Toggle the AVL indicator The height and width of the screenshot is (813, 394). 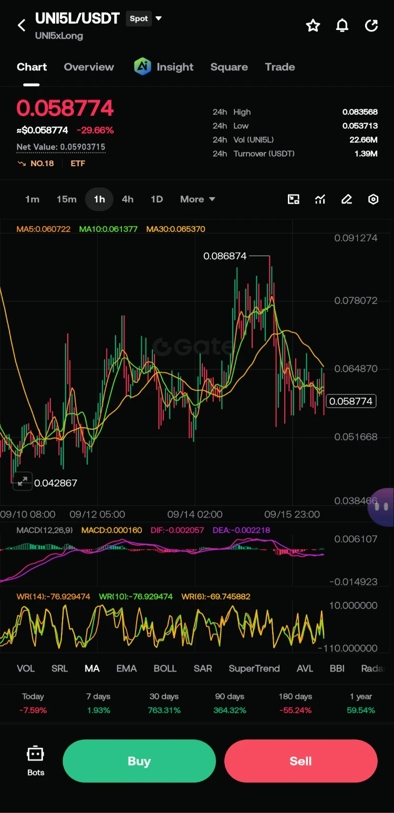305,668
